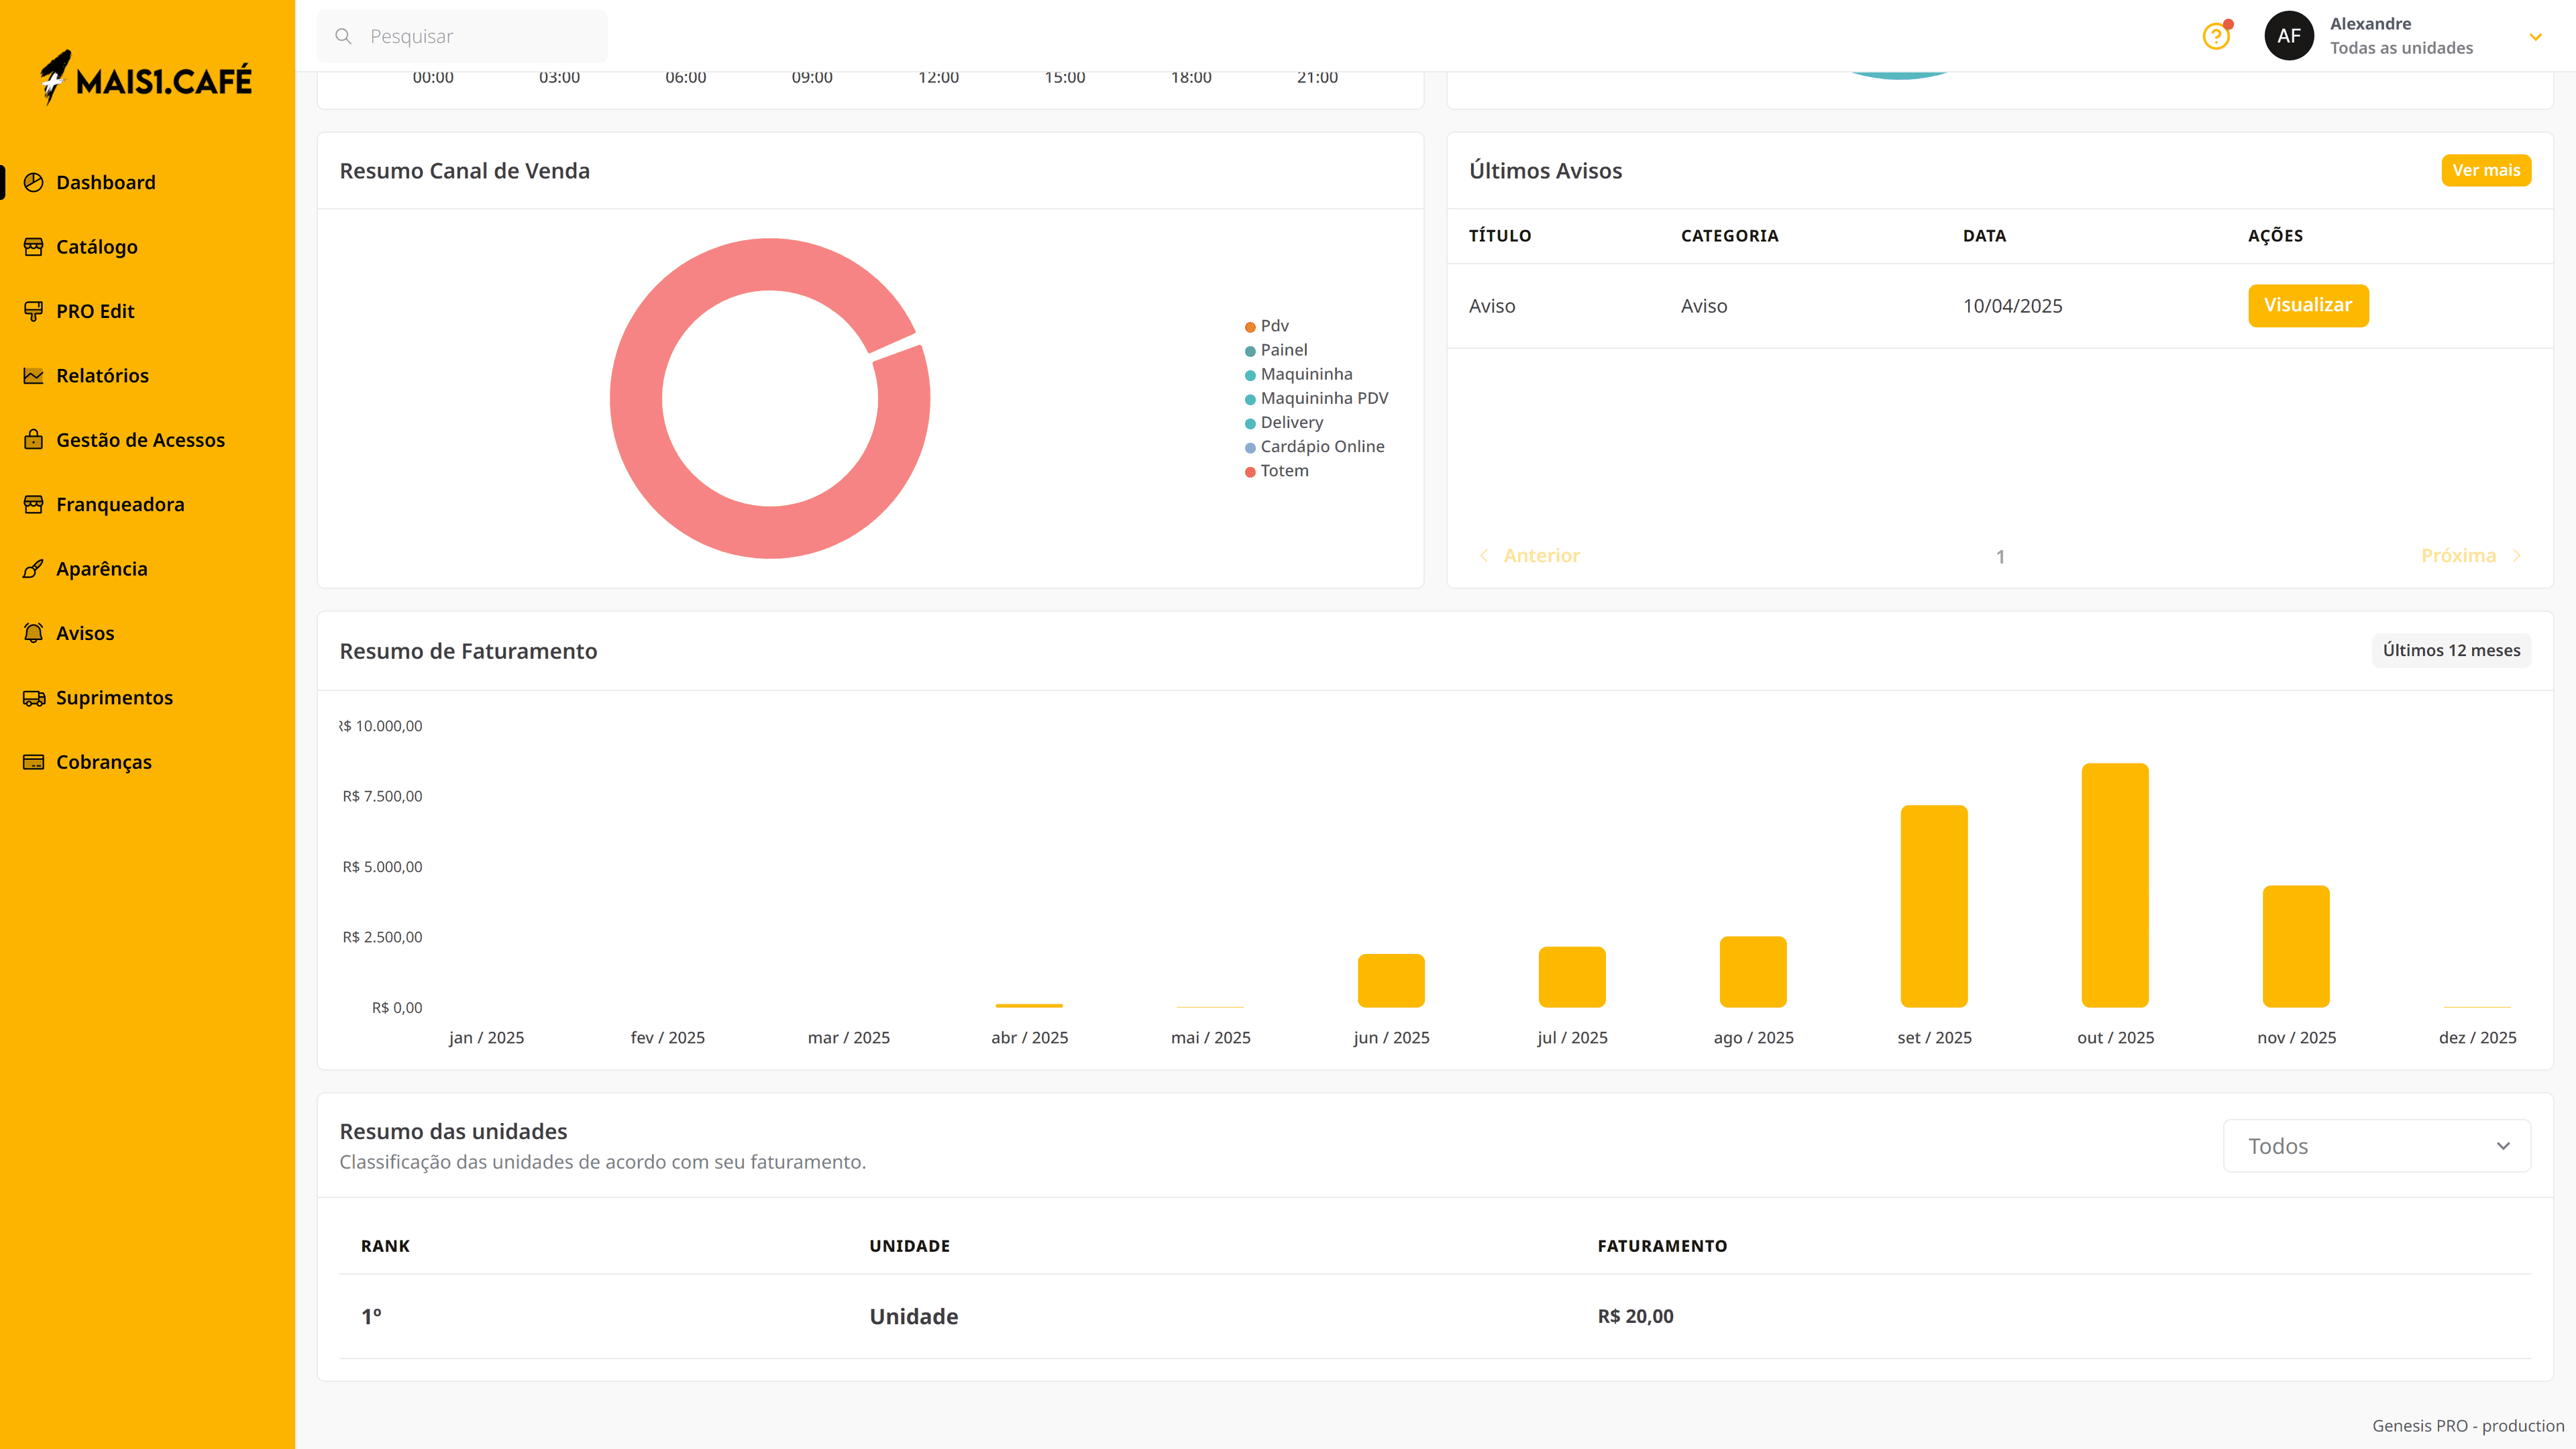Screen dimensions: 2576x1449
Task: Click the Cobranças card icon
Action: (x=33, y=762)
